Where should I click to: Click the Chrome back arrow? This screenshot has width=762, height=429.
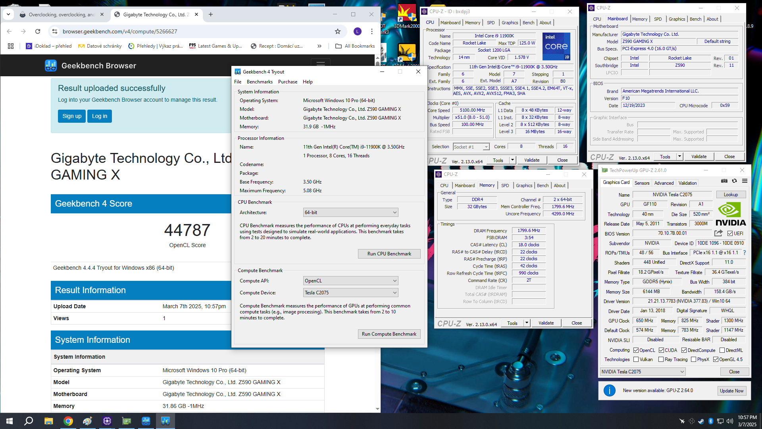coord(9,31)
